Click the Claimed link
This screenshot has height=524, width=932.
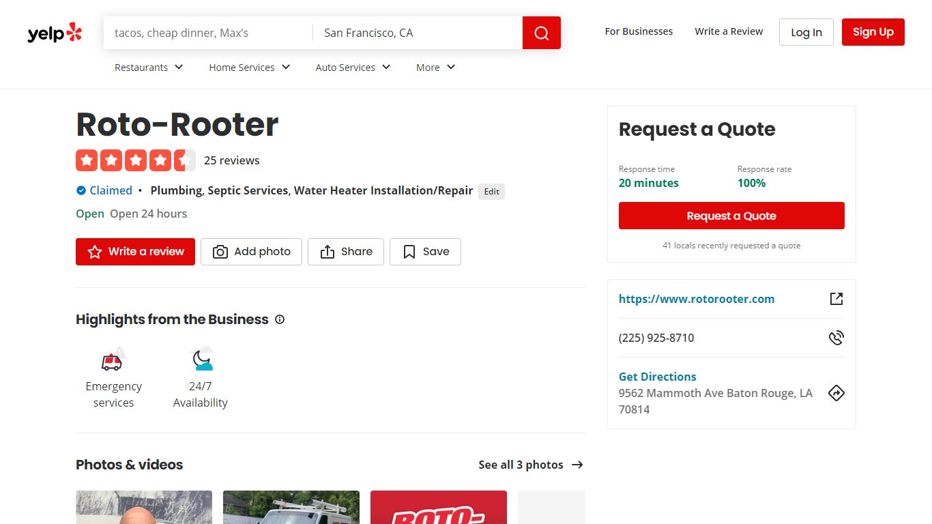tap(111, 190)
